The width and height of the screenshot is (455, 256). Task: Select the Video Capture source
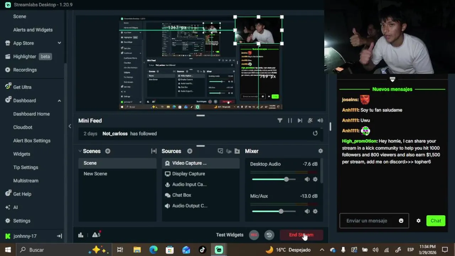201,163
